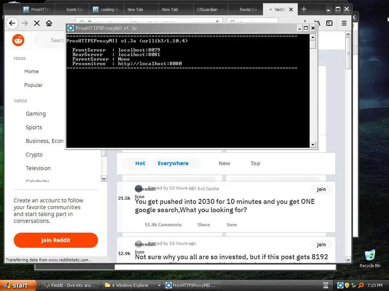This screenshot has height=291, width=389.
Task: Switch to the Looking for browser tab
Action: 106,9
